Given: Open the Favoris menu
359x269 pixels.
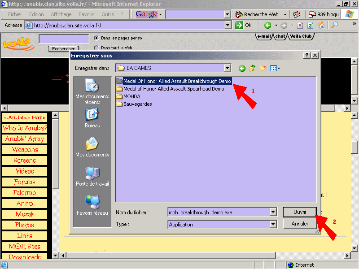Looking at the screenshot, I should point(86,14).
